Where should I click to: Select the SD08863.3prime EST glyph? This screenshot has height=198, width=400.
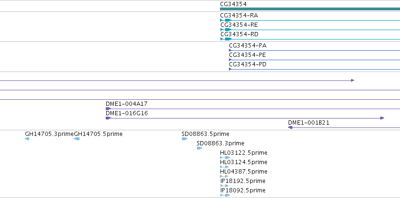click(199, 148)
